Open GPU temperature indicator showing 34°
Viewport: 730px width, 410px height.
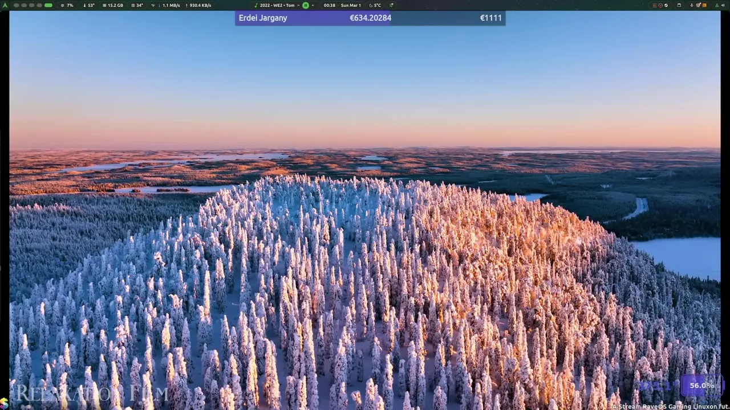point(137,5)
